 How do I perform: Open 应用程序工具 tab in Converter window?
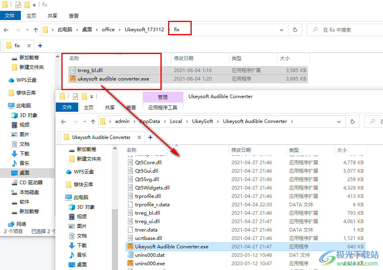(163, 108)
